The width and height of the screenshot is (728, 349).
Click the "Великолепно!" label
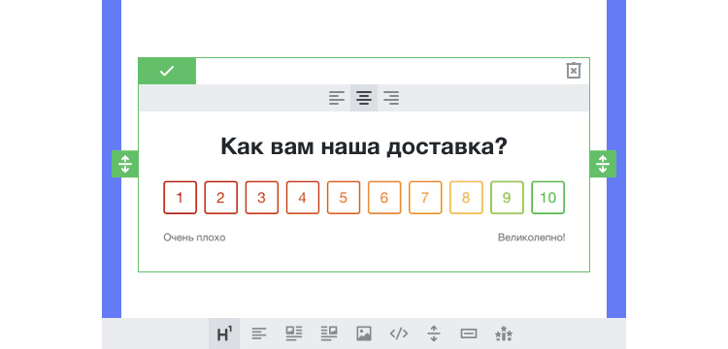(532, 238)
